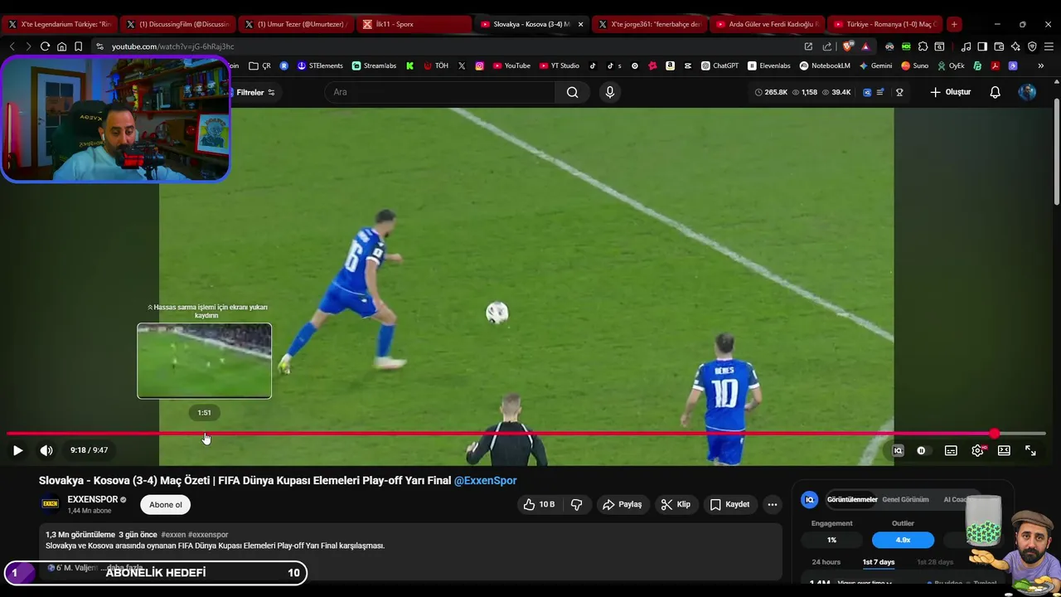Image resolution: width=1061 pixels, height=597 pixels.
Task: Select the Genel Görünüm tab in the IQ panel
Action: coord(905,500)
